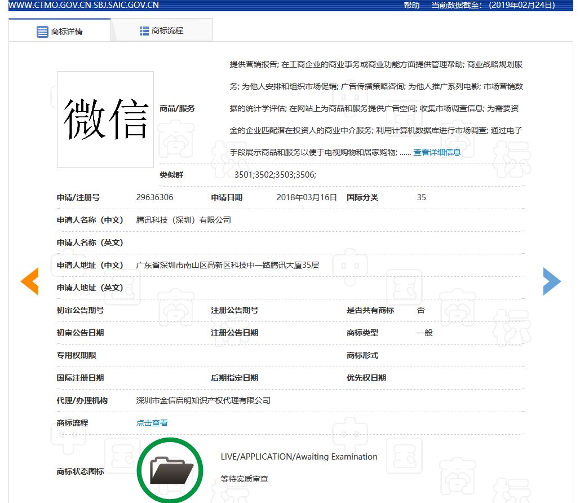This screenshot has height=503, width=580.
Task: Switch to the 商标流程 tab
Action: point(162,30)
